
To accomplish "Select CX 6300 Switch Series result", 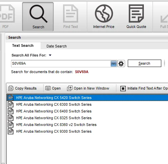I will (88, 104).
